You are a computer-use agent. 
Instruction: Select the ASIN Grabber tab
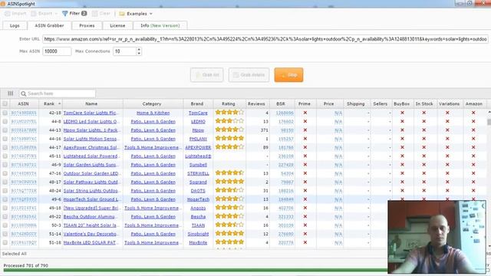tap(49, 25)
